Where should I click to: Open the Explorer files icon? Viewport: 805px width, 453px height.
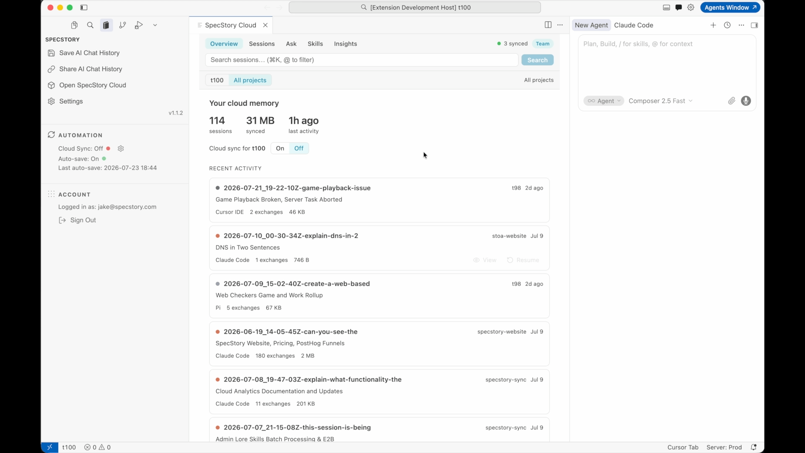pos(74,25)
